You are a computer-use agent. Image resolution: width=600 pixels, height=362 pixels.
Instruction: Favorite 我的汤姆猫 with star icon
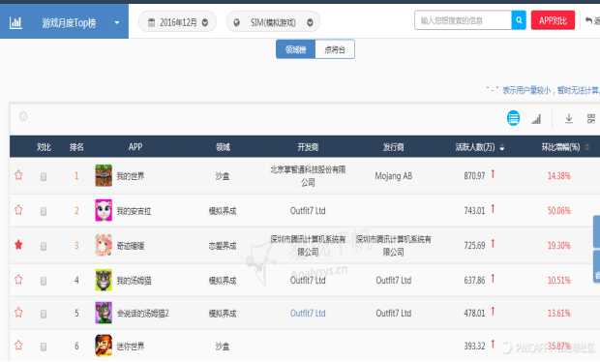click(x=18, y=280)
